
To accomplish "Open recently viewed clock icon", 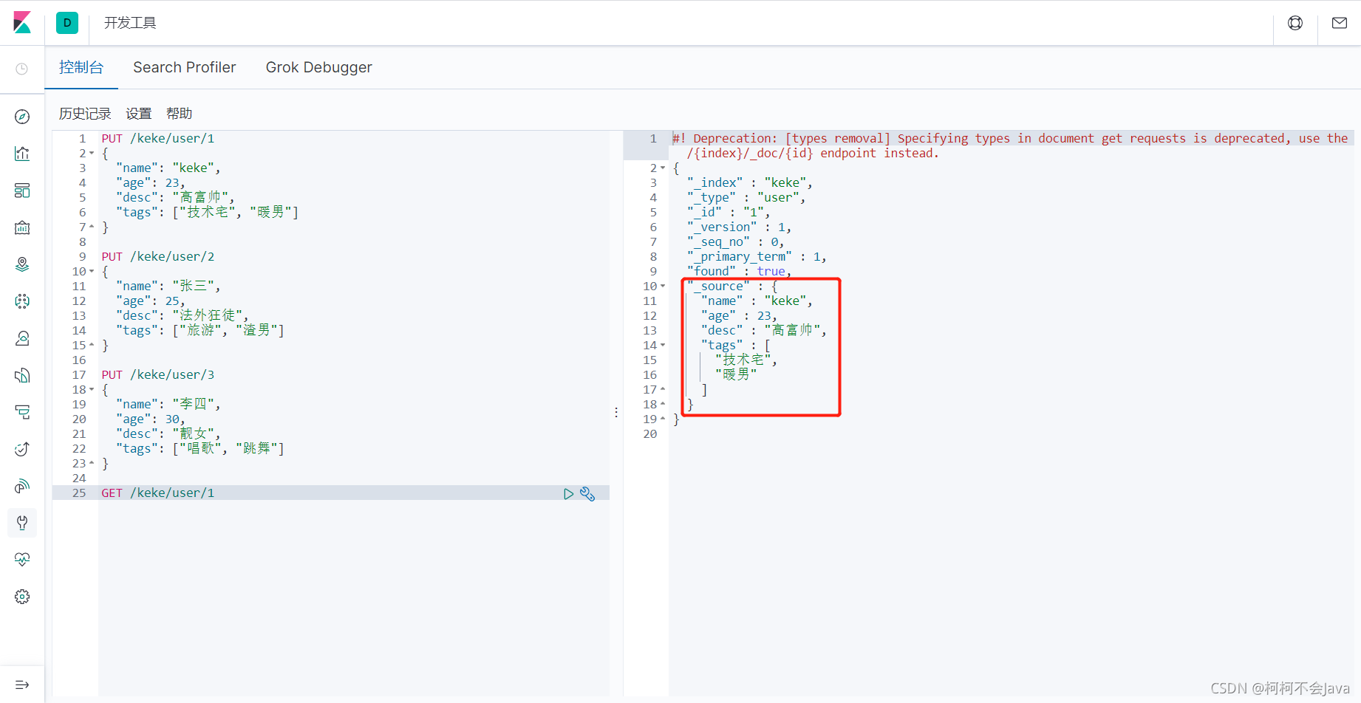I will 22,69.
